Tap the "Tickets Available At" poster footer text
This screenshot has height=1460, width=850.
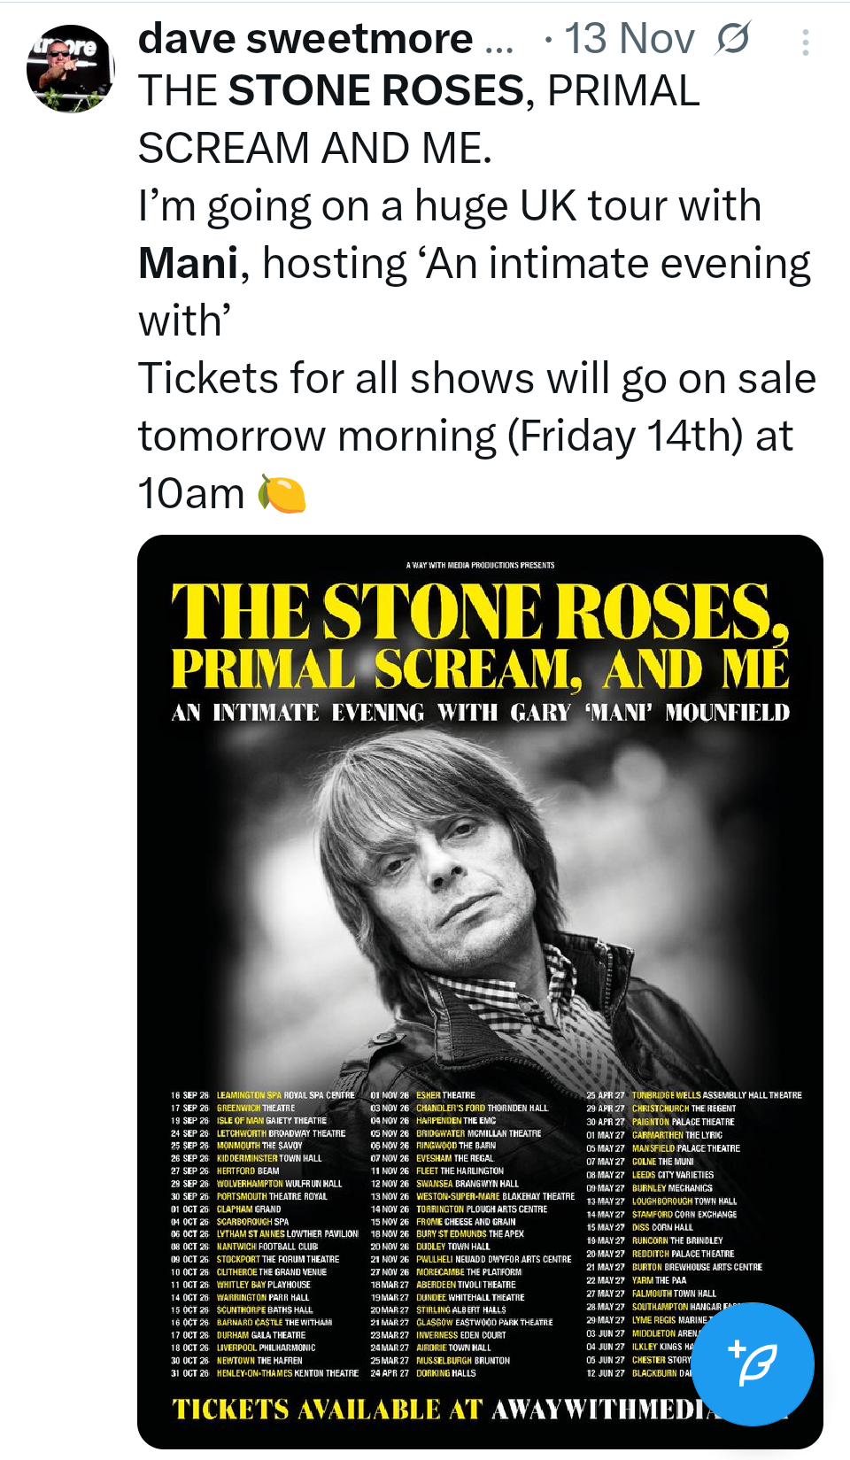point(328,1410)
